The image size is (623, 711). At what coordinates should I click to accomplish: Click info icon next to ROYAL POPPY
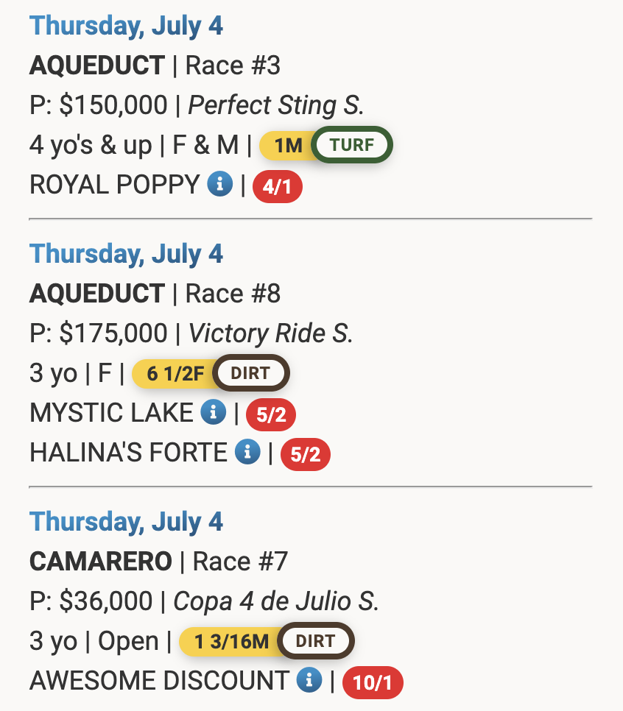220,185
